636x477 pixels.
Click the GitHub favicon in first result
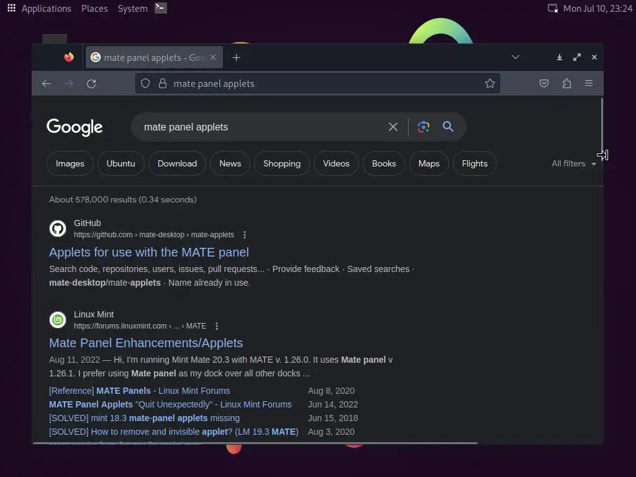[58, 229]
